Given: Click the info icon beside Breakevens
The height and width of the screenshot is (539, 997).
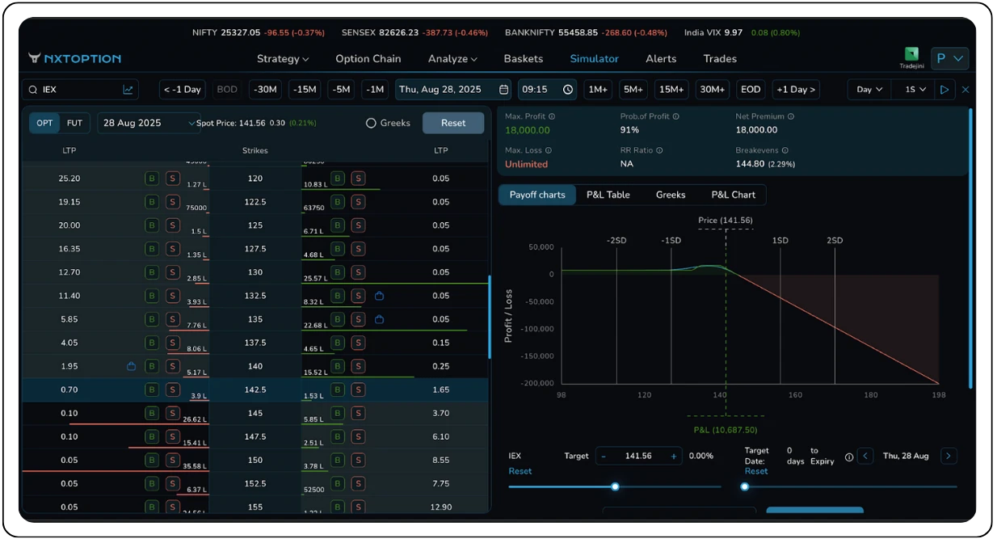Looking at the screenshot, I should 785,150.
